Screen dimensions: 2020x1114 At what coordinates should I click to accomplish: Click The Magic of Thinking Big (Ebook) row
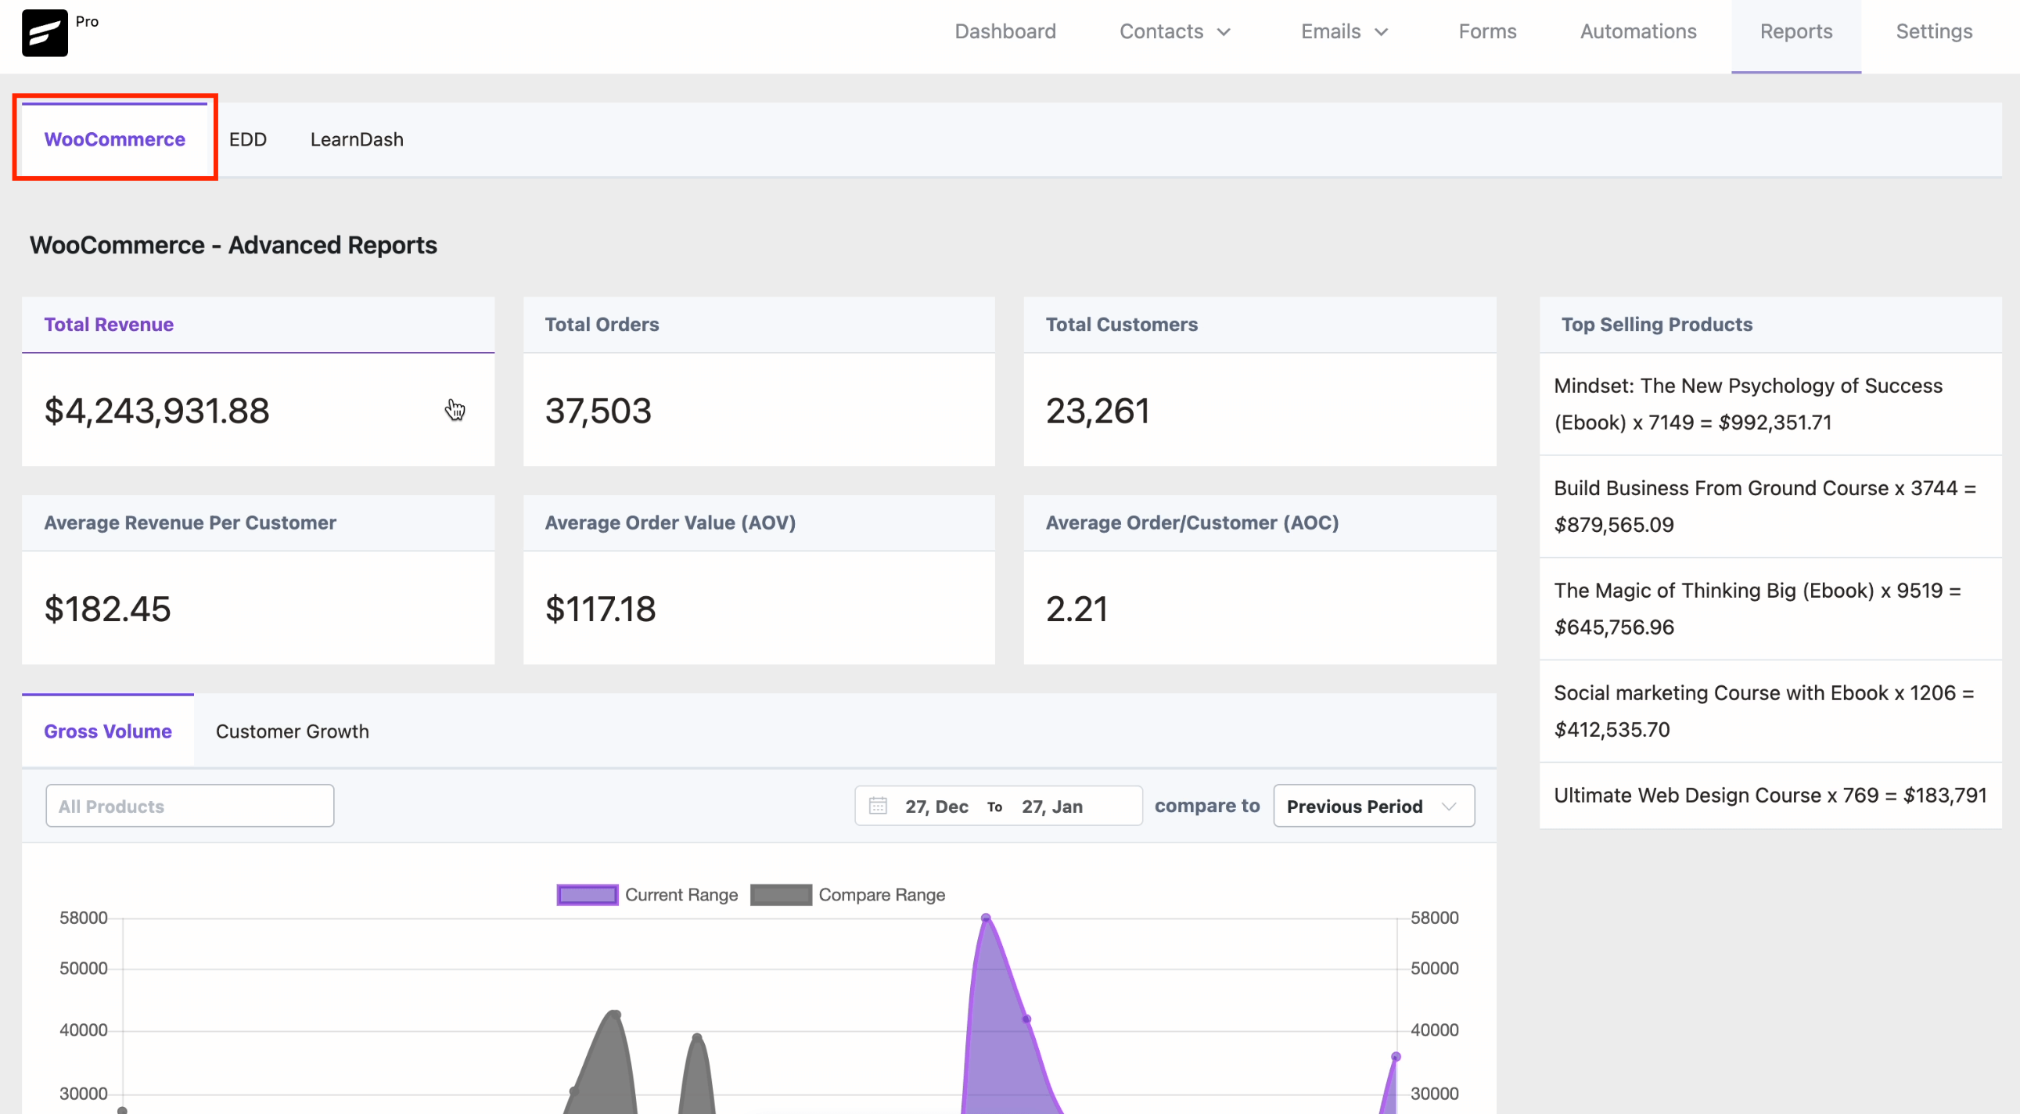(1770, 609)
